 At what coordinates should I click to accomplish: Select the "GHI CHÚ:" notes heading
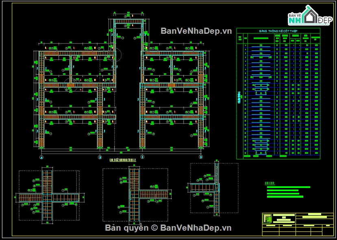pos(270,183)
